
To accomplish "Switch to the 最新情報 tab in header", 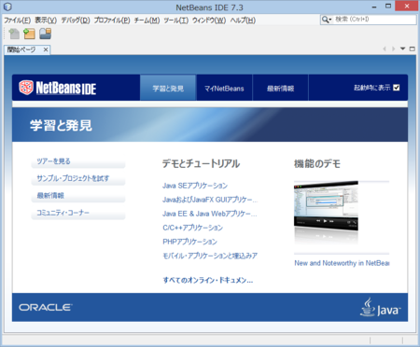I will click(280, 89).
